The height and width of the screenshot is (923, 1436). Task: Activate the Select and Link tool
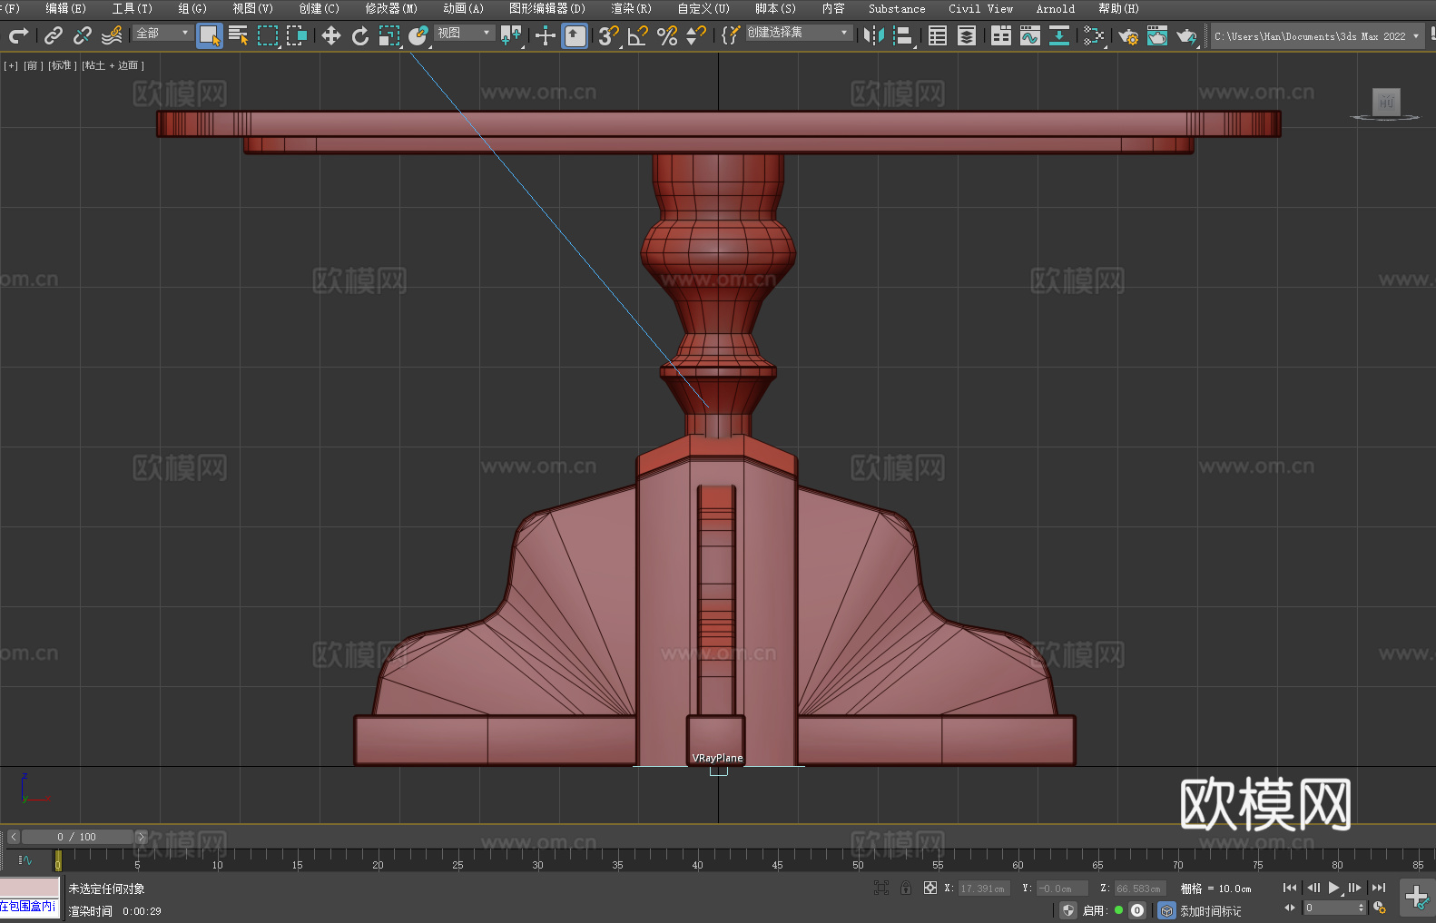pos(54,35)
